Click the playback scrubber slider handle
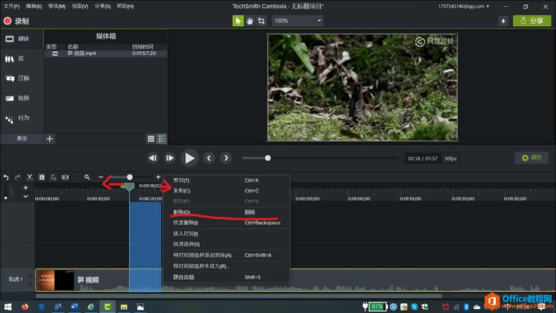The width and height of the screenshot is (556, 313). (x=268, y=158)
